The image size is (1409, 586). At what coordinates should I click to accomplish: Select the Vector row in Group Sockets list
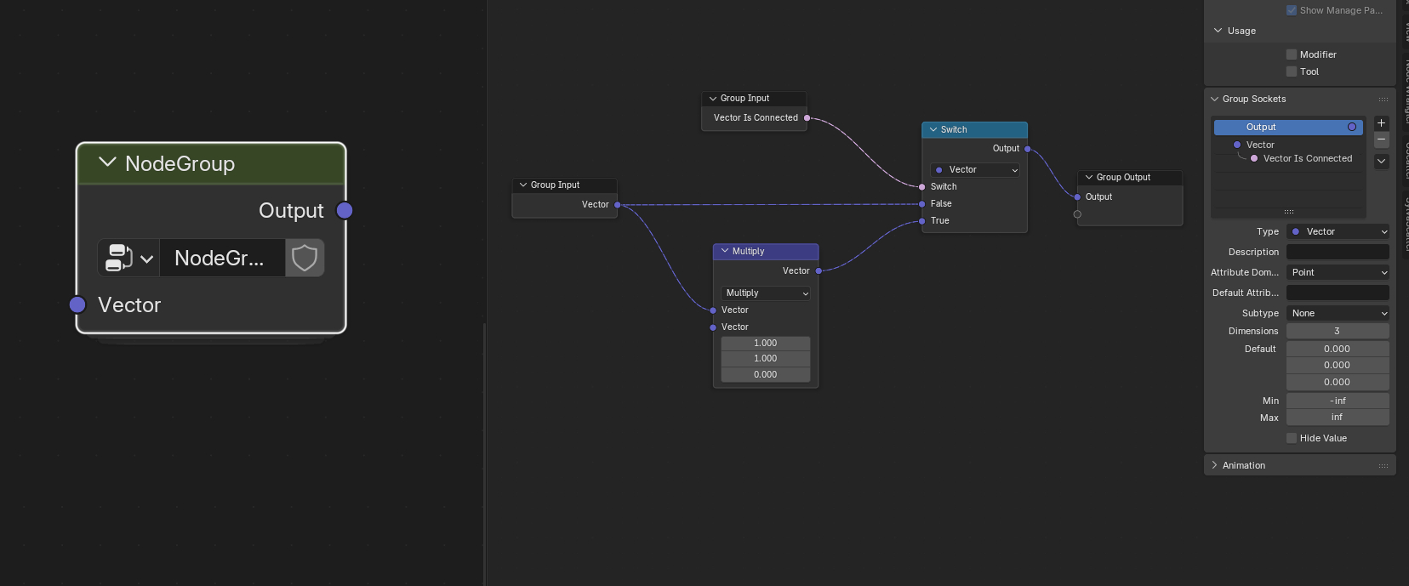[1288, 145]
